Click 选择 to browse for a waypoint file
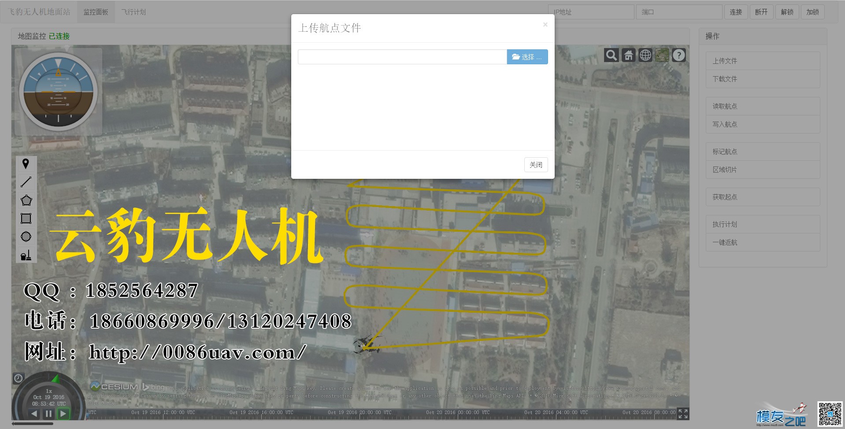Screen dimensions: 845x429 click(x=527, y=57)
